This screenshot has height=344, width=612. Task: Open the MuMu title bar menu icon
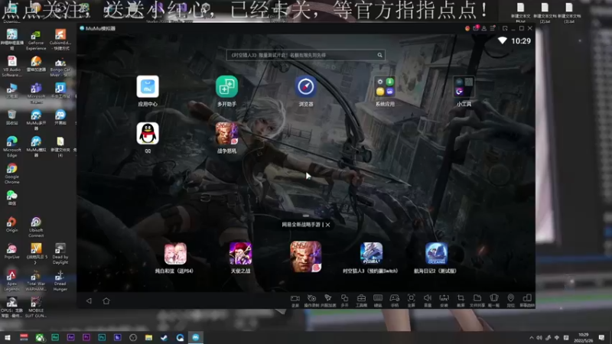coord(493,28)
